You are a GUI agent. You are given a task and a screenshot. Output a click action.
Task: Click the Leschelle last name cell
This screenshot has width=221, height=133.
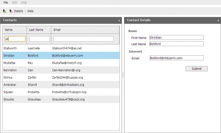[x=34, y=48]
